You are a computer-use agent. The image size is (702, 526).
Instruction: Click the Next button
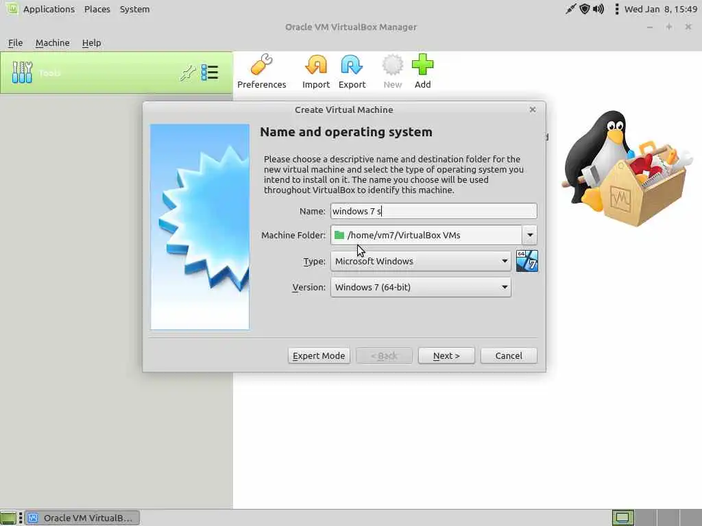(x=446, y=356)
